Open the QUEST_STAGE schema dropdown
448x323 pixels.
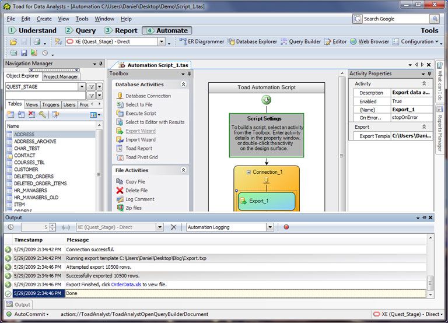coord(82,86)
